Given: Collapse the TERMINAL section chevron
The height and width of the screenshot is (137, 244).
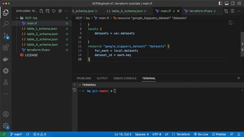Looking at the screenshot, I should [80, 85].
